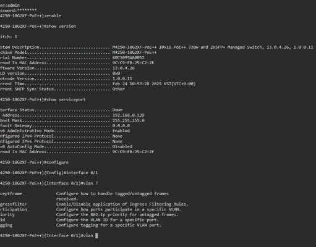Click the default gateway value 0.0.0.0
This screenshot has height=247, width=316.
(121, 125)
